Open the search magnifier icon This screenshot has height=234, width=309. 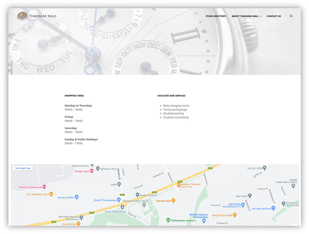[291, 16]
